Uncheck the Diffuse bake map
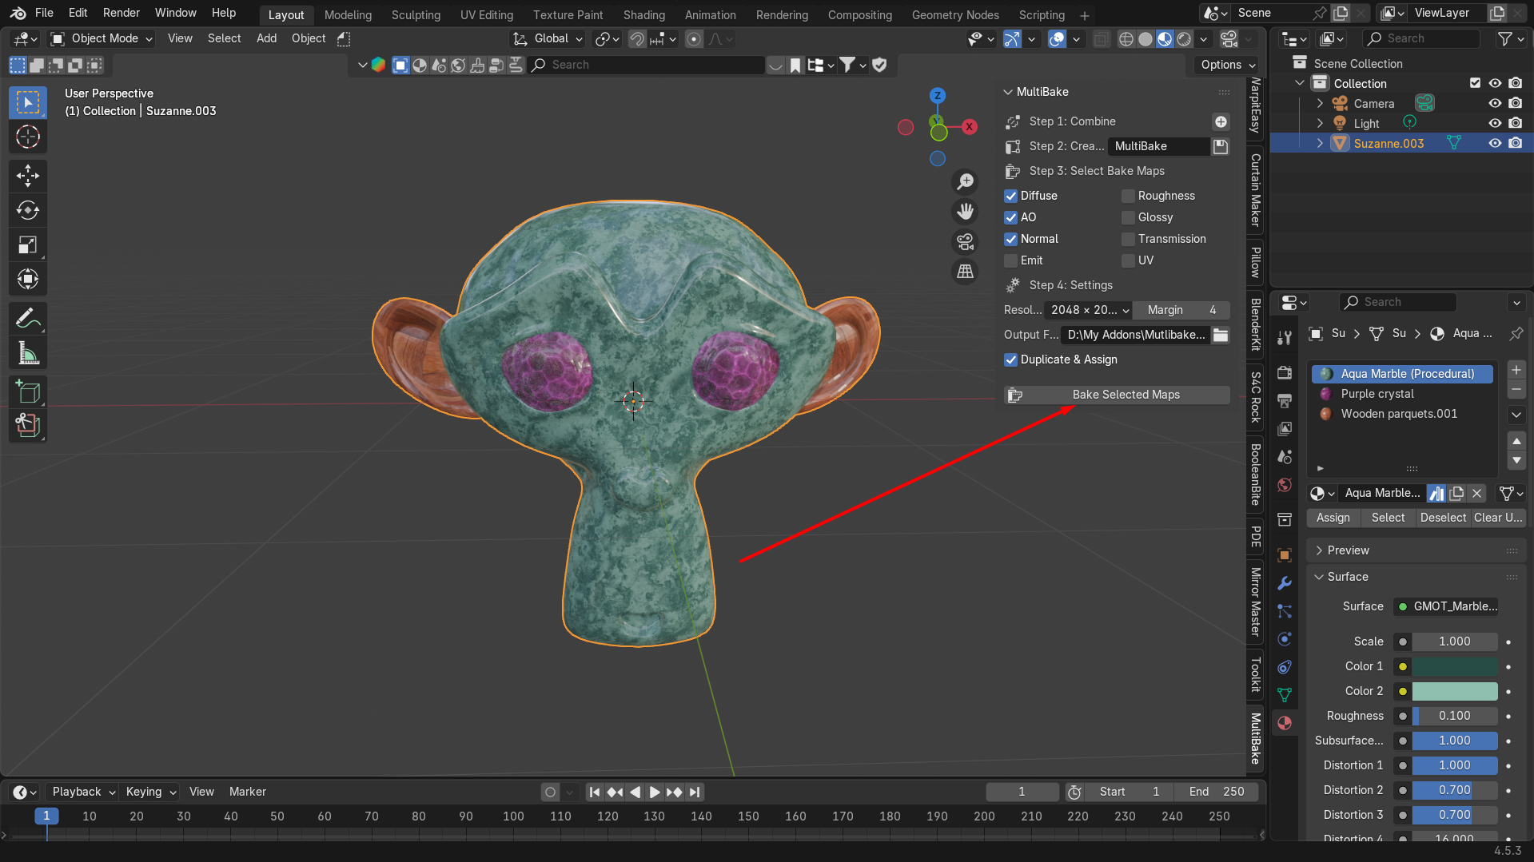Image resolution: width=1534 pixels, height=862 pixels. tap(1011, 196)
